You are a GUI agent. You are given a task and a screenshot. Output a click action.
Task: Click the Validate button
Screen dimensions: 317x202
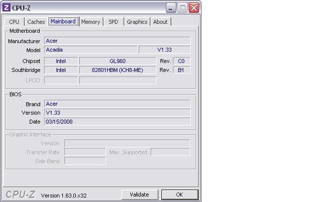click(x=140, y=195)
